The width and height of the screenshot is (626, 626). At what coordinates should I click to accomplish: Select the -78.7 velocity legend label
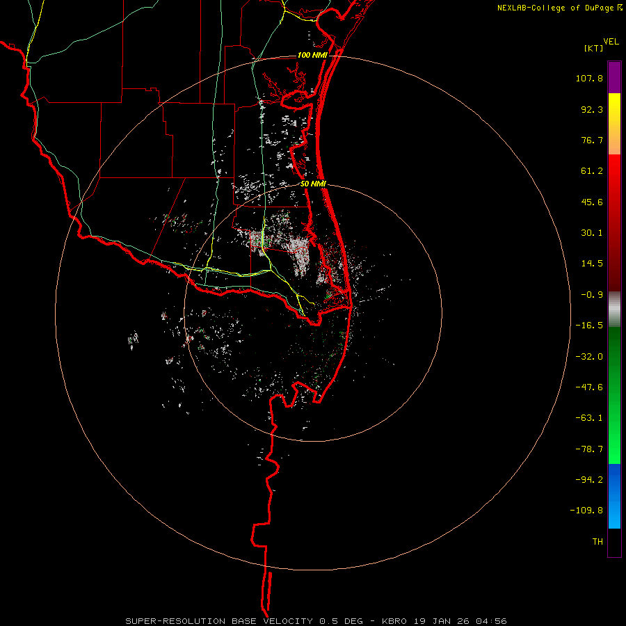[589, 449]
